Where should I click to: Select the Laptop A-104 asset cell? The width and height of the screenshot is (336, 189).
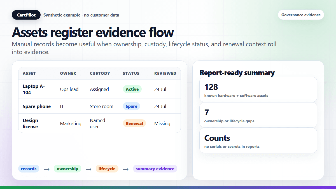[34, 89]
